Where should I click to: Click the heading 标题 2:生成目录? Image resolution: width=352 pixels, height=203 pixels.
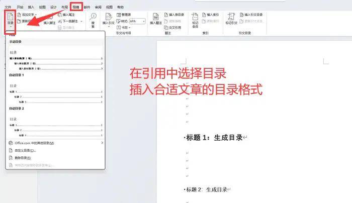207,190
